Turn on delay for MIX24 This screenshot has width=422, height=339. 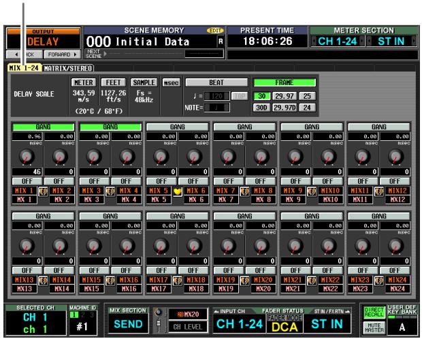[x=395, y=270]
